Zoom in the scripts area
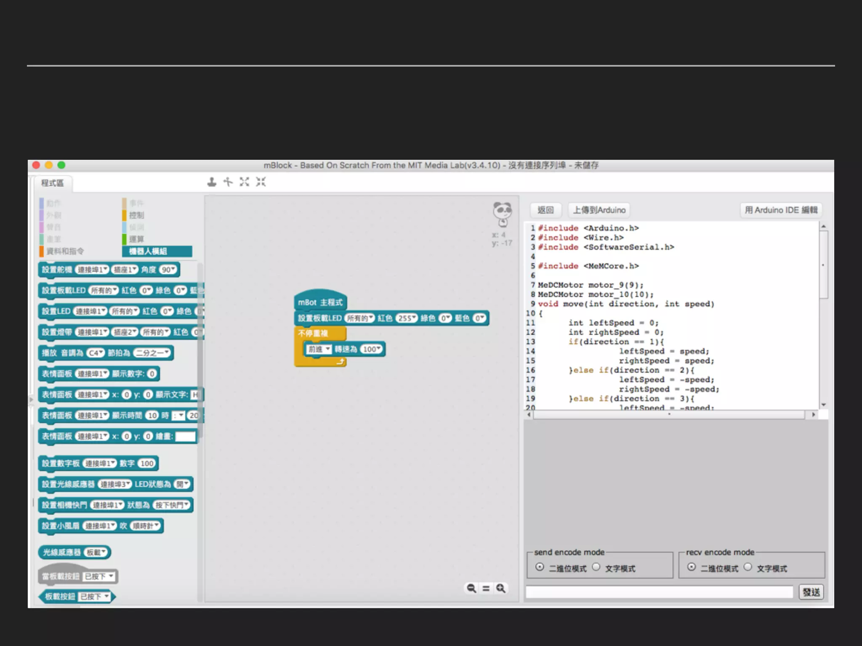Screen dimensions: 862x646 tap(500, 588)
